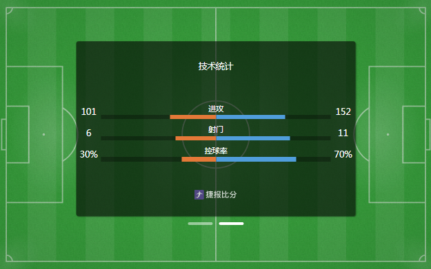The height and width of the screenshot is (269, 431).
Task: Click the away attack value 152
Action: pyautogui.click(x=343, y=111)
